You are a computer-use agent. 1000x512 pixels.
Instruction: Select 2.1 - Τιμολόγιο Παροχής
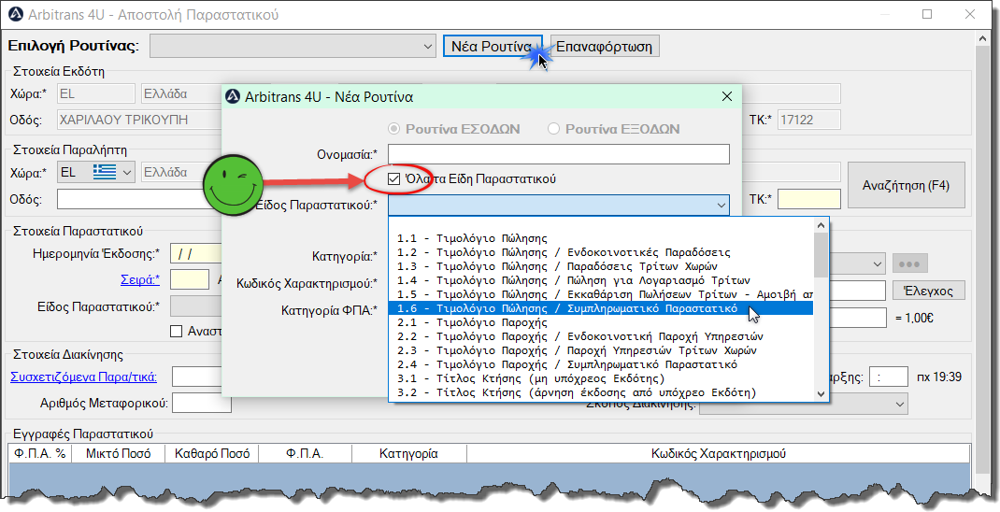click(x=600, y=322)
